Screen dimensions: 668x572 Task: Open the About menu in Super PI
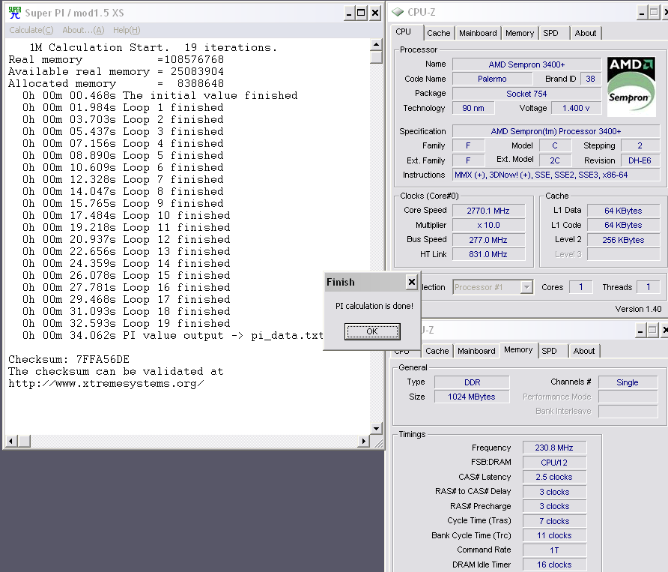[83, 30]
